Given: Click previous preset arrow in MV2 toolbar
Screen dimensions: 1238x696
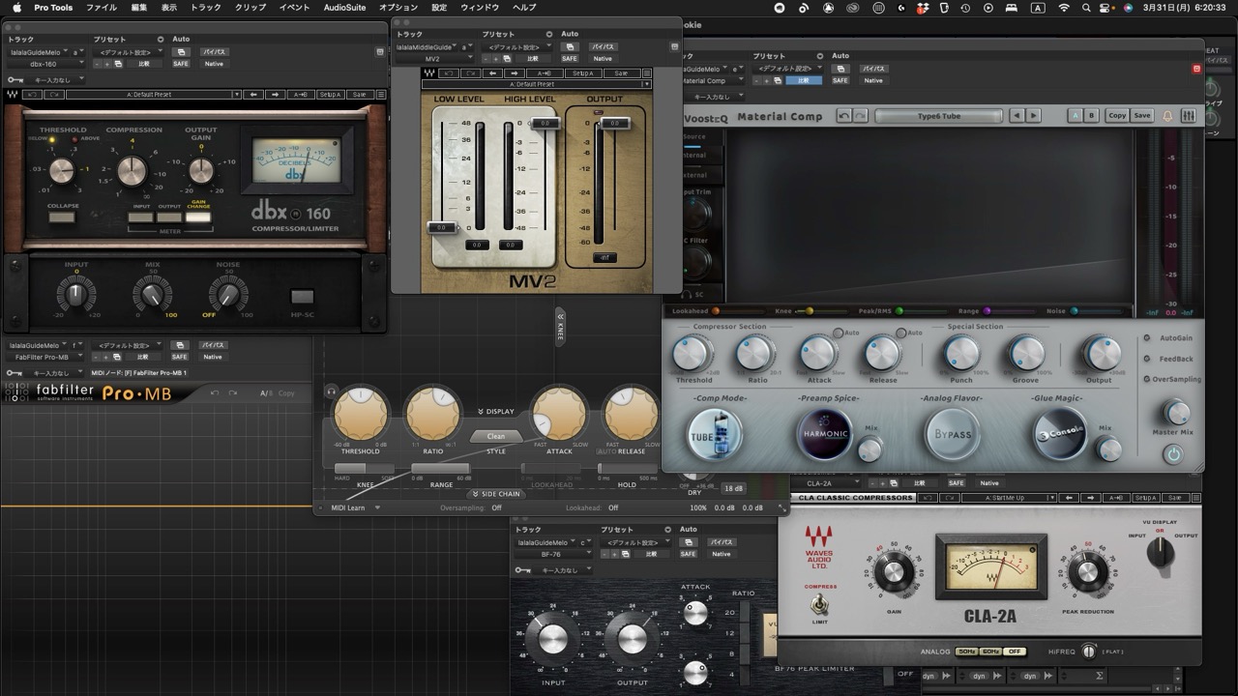Looking at the screenshot, I should click(491, 73).
